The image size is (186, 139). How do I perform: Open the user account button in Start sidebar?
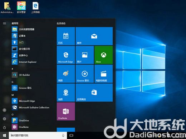pyautogui.click(x=4, y=110)
